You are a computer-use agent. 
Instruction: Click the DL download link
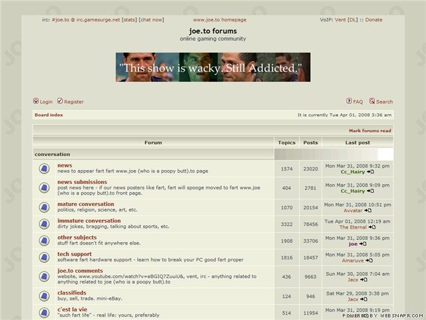point(353,19)
